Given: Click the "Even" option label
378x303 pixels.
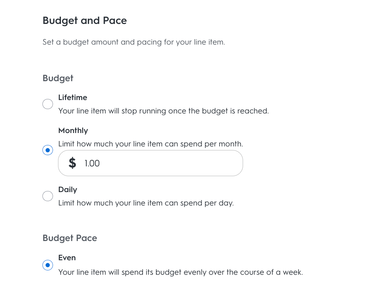Looking at the screenshot, I should tap(67, 258).
